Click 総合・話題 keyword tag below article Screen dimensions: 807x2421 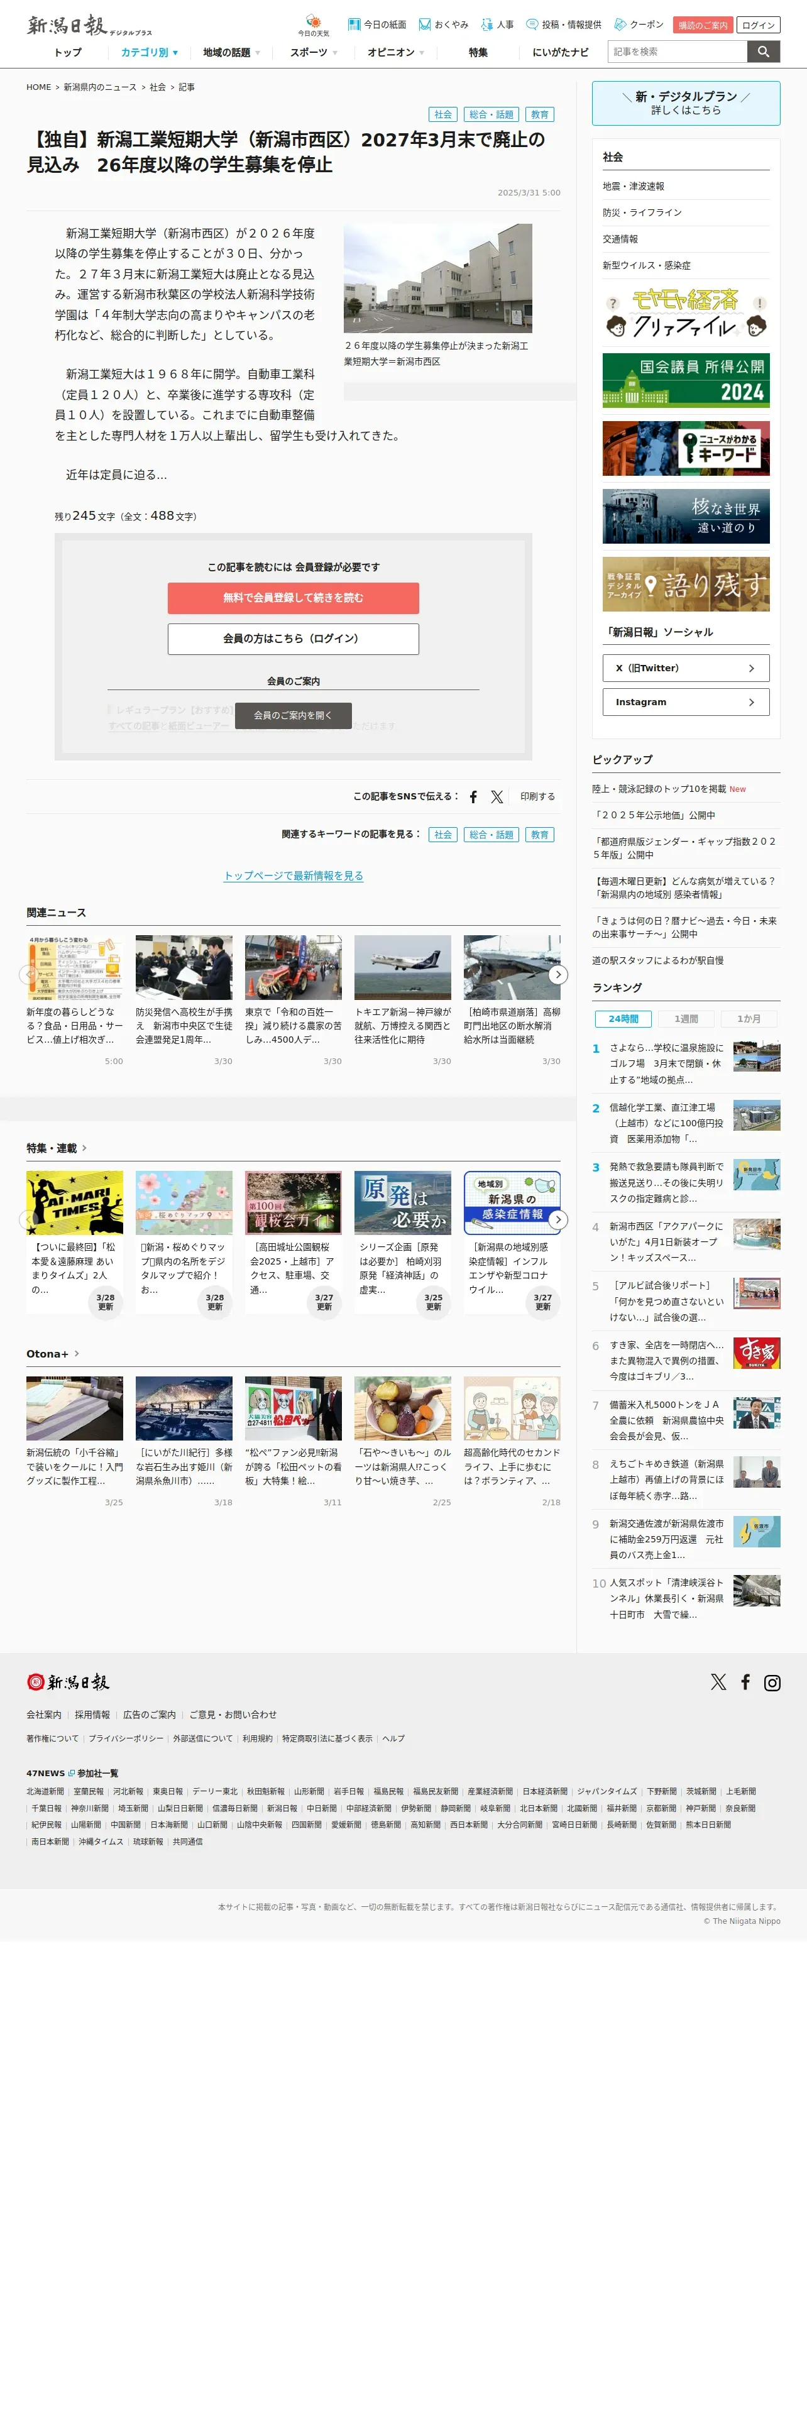[491, 835]
